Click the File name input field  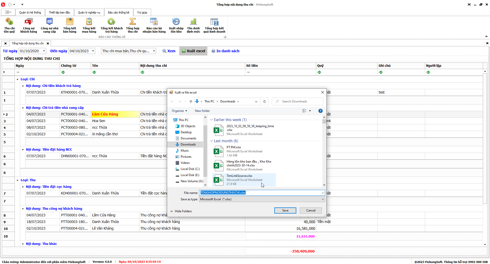260,193
